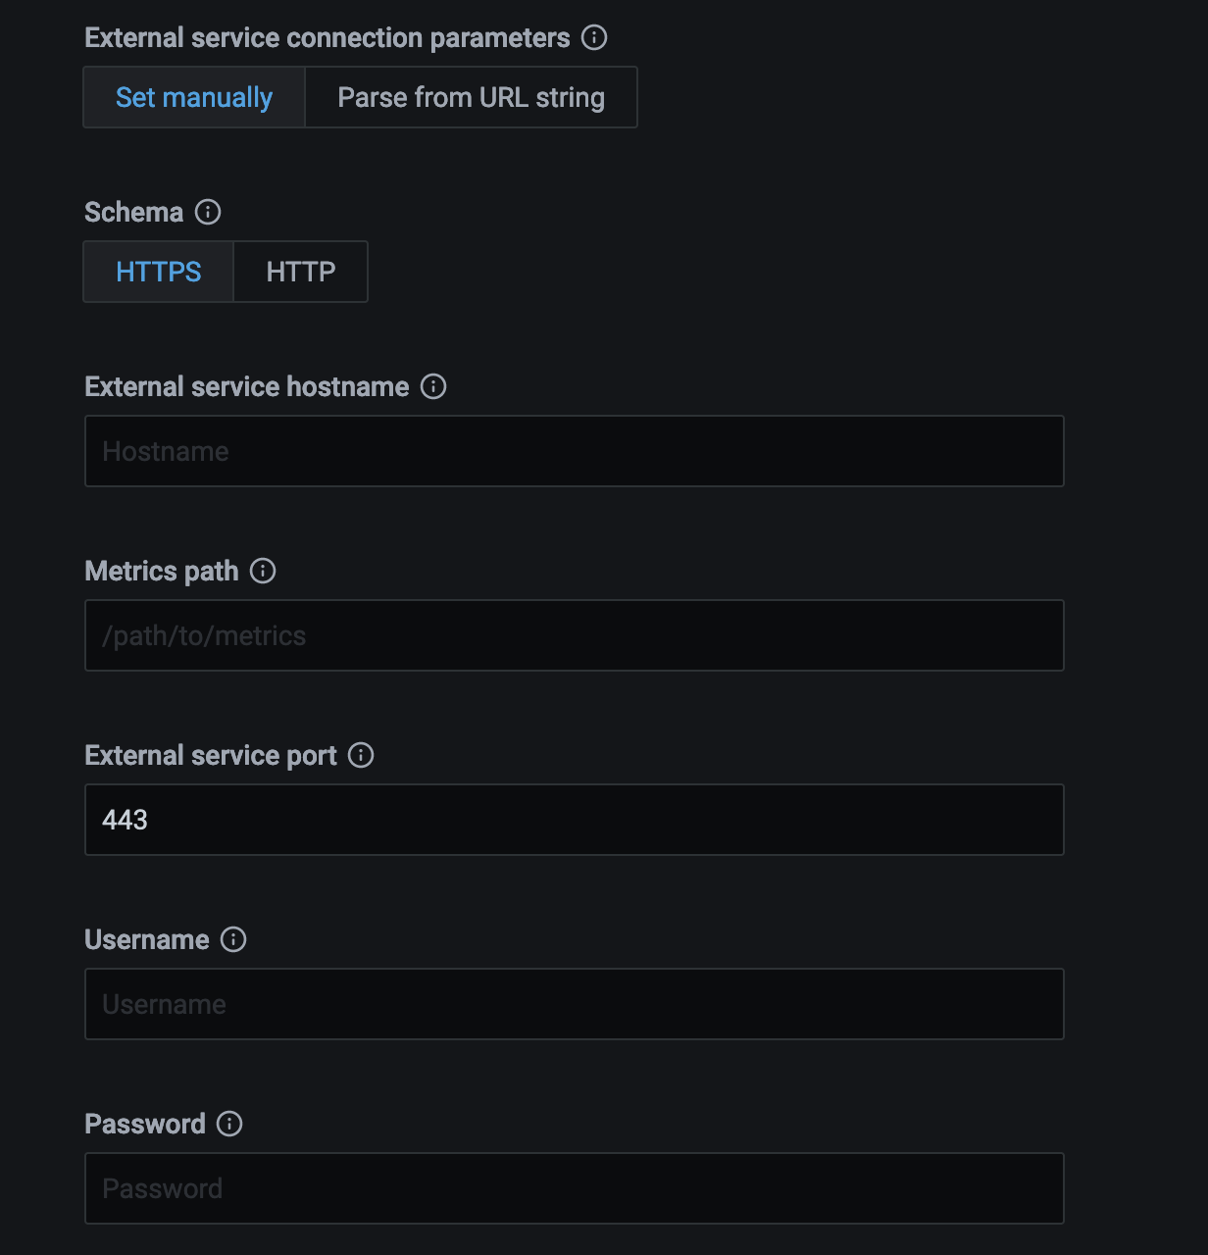Choose the HTTPS schema
The height and width of the screenshot is (1255, 1208).
tap(159, 272)
